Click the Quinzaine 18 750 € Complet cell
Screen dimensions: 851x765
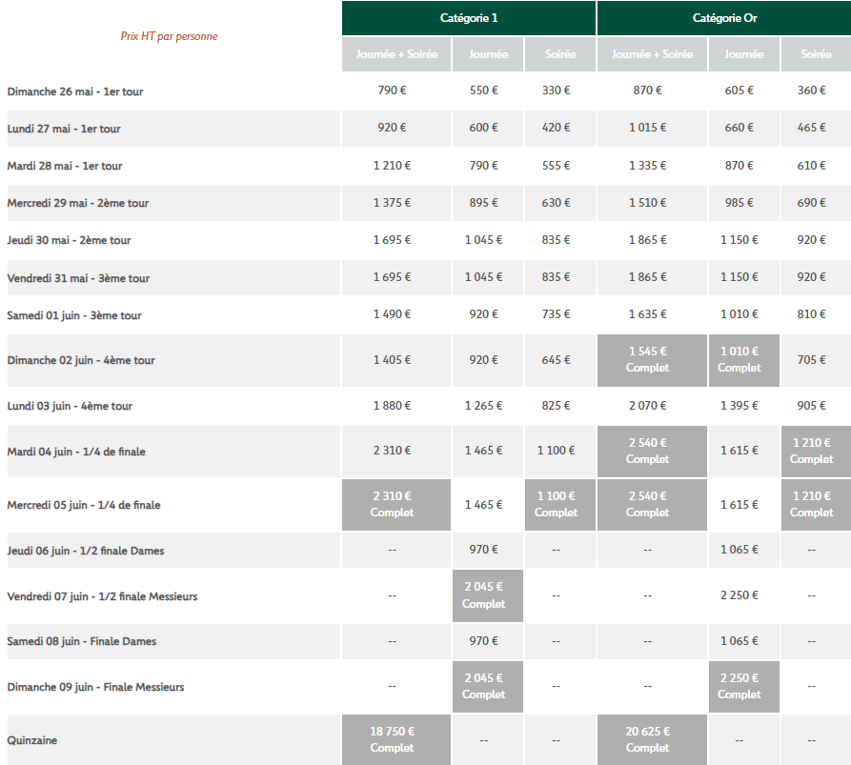392,739
